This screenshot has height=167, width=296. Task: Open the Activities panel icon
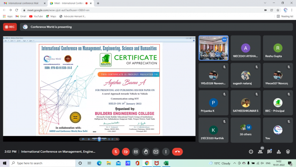[x=279, y=152]
